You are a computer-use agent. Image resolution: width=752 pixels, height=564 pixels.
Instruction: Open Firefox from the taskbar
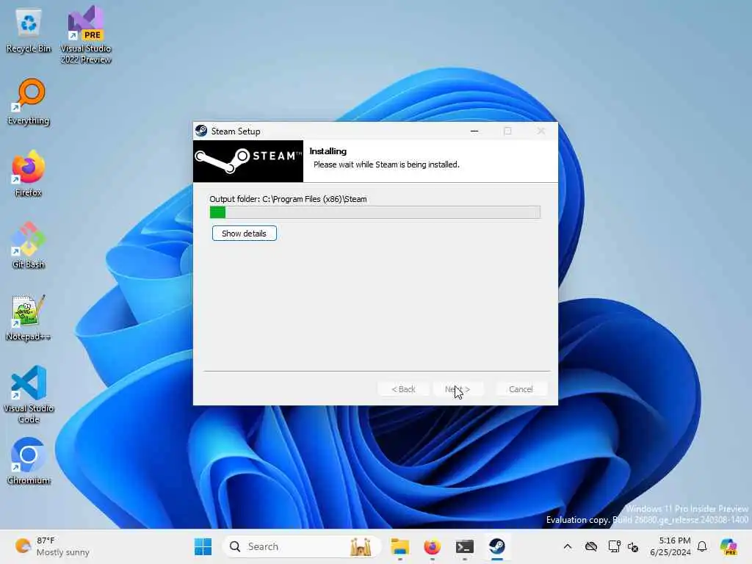[432, 546]
